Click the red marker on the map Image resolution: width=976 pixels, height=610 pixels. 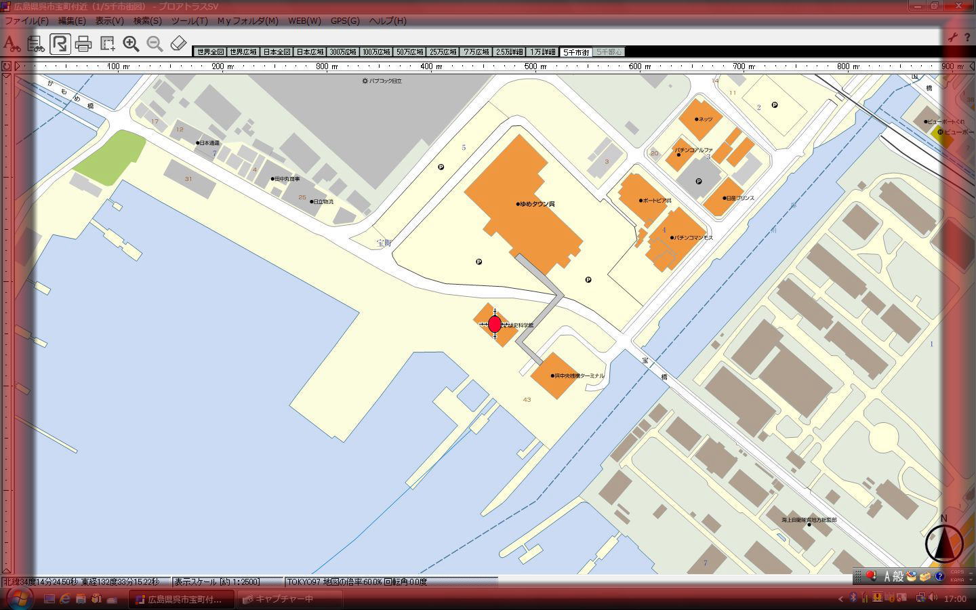(495, 324)
